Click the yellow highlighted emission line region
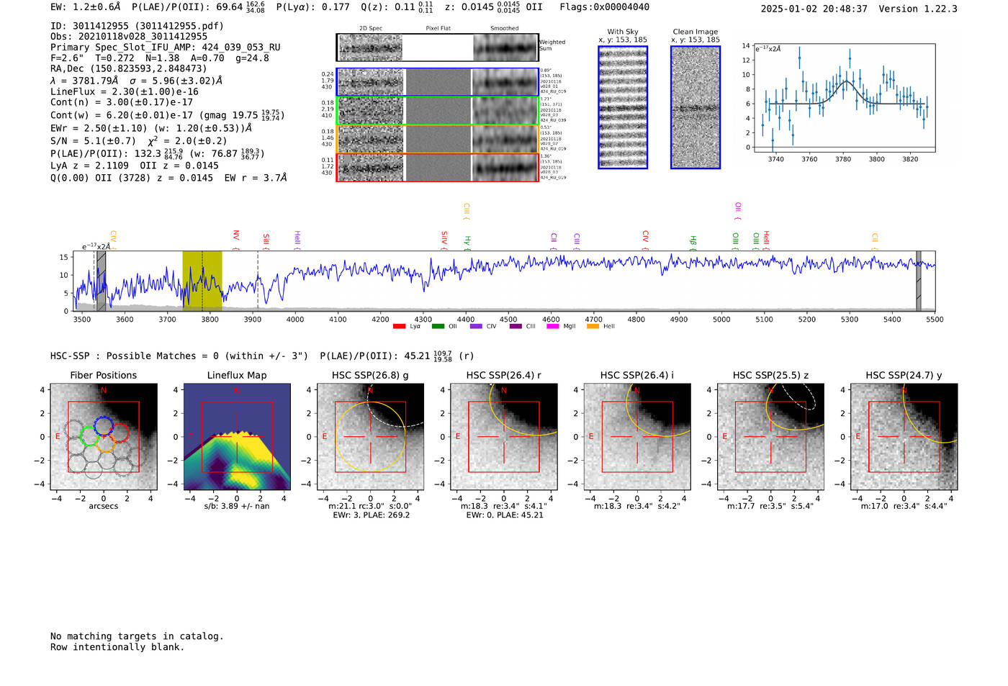 pyautogui.click(x=202, y=281)
